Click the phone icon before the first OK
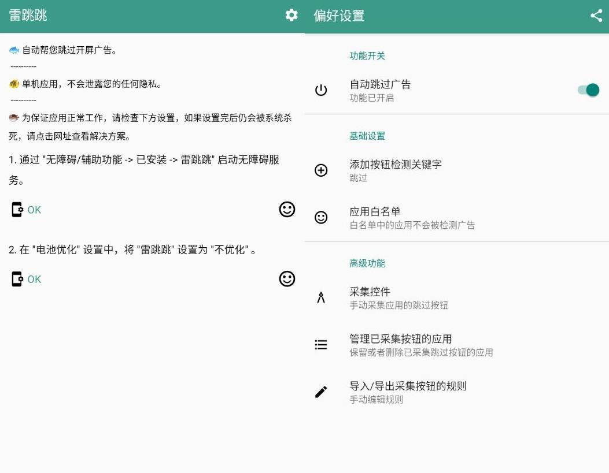Image resolution: width=609 pixels, height=473 pixels. point(17,209)
